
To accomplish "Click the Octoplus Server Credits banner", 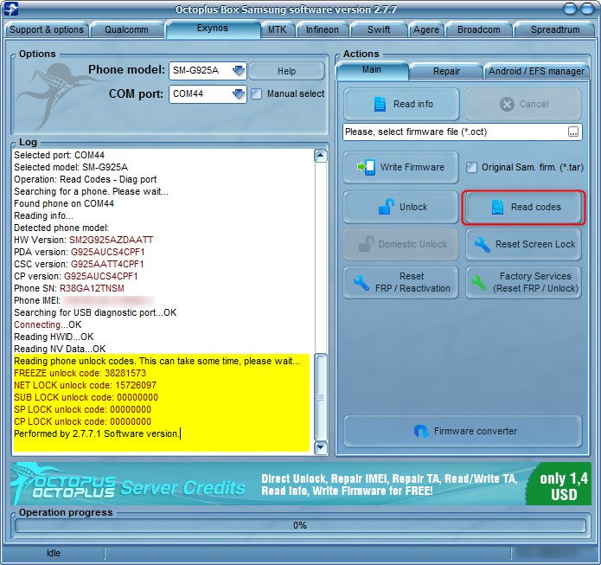I will tap(301, 484).
